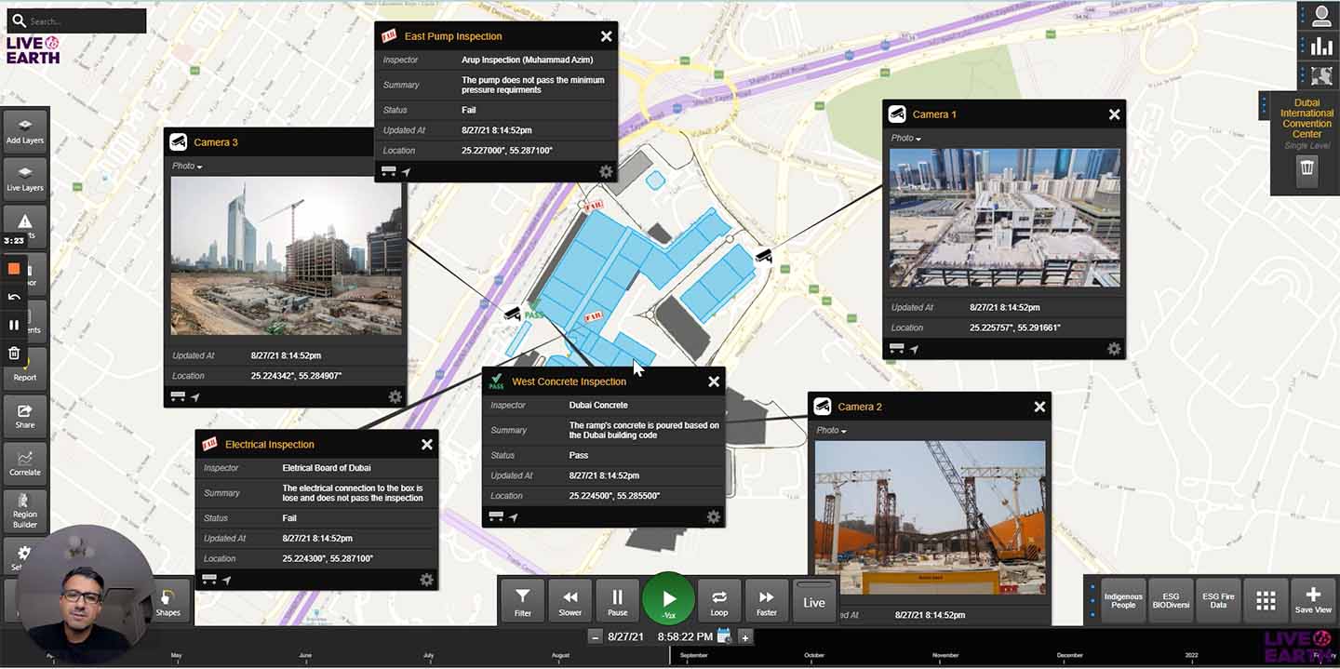The image size is (1340, 669).
Task: Open the map imagery icon
Action: [x=1321, y=76]
